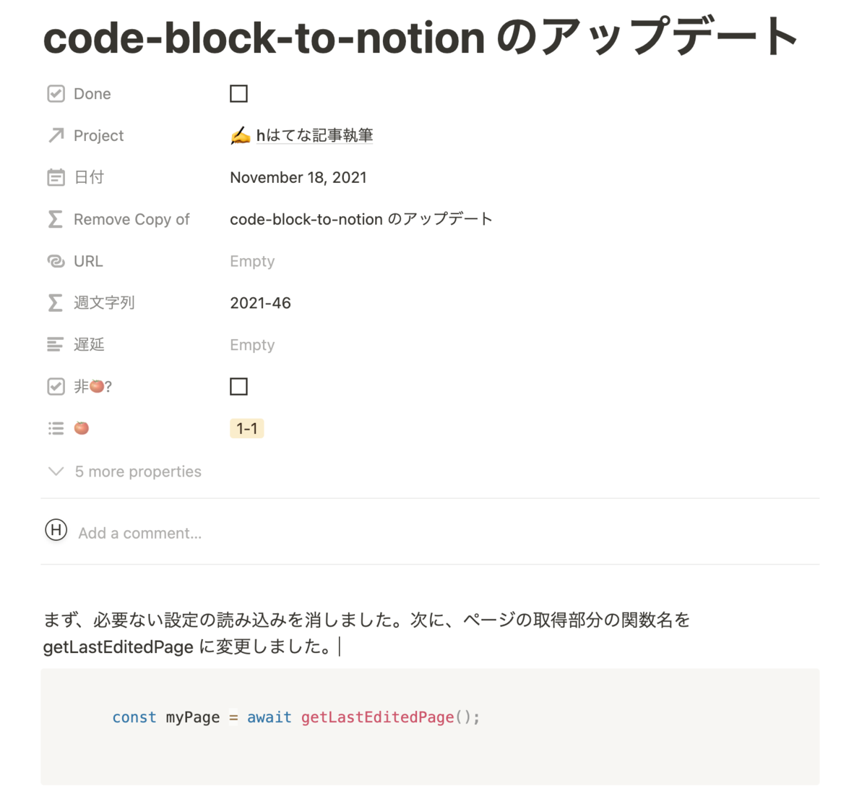
Task: Select the 1-1 tag
Action: [246, 429]
